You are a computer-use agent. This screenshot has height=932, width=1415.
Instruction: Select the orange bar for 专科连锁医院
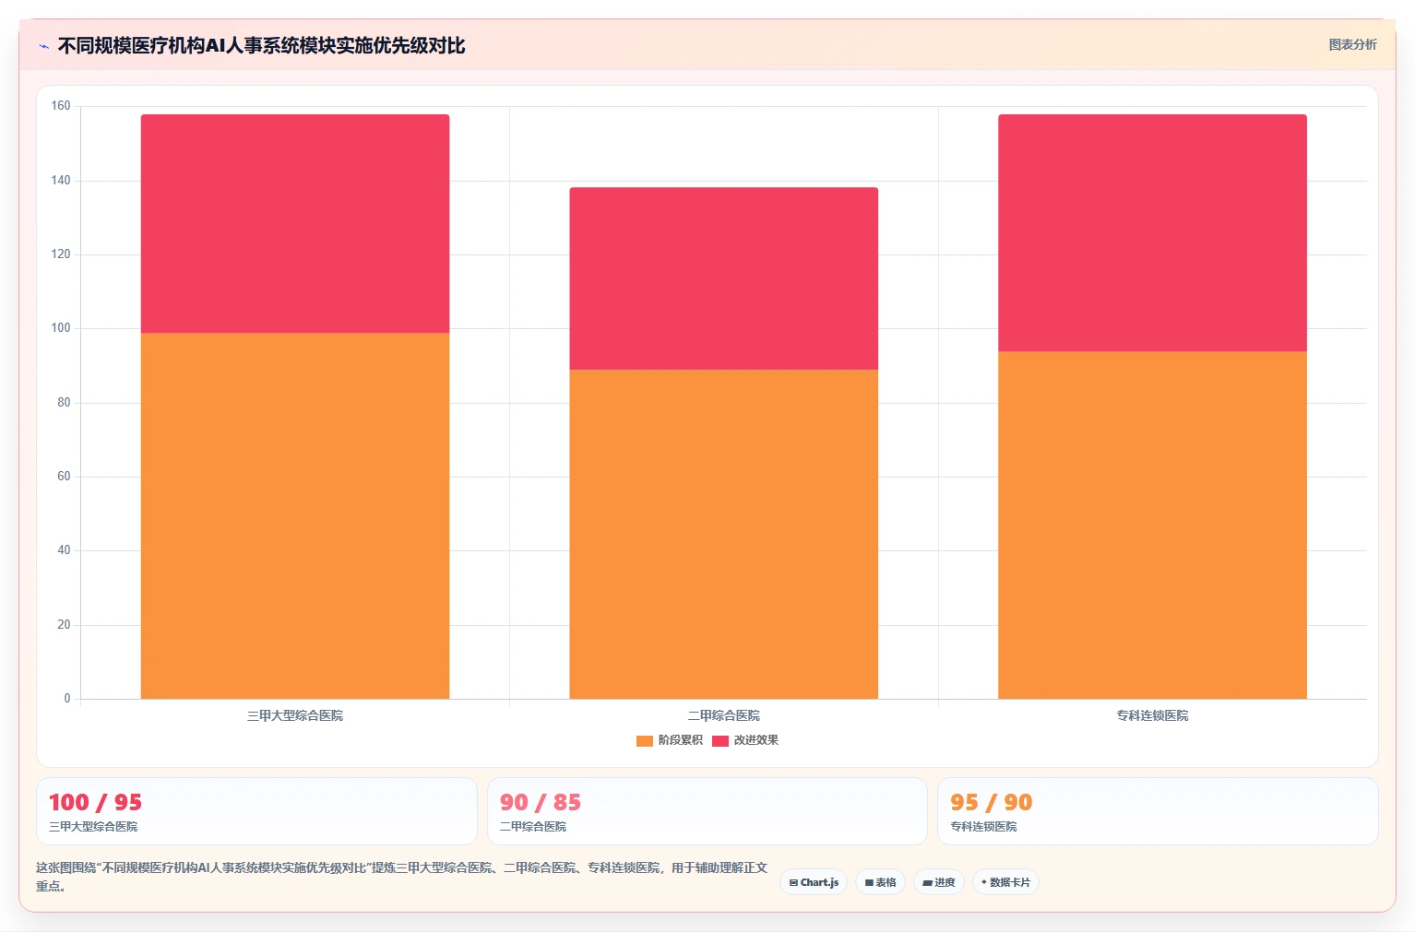[1152, 525]
